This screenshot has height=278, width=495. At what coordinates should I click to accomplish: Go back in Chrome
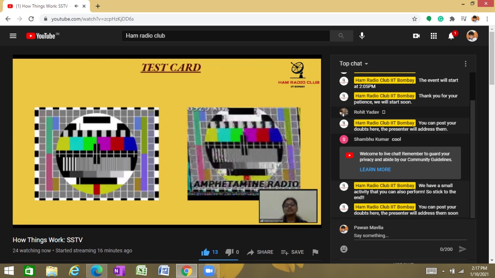point(8,19)
